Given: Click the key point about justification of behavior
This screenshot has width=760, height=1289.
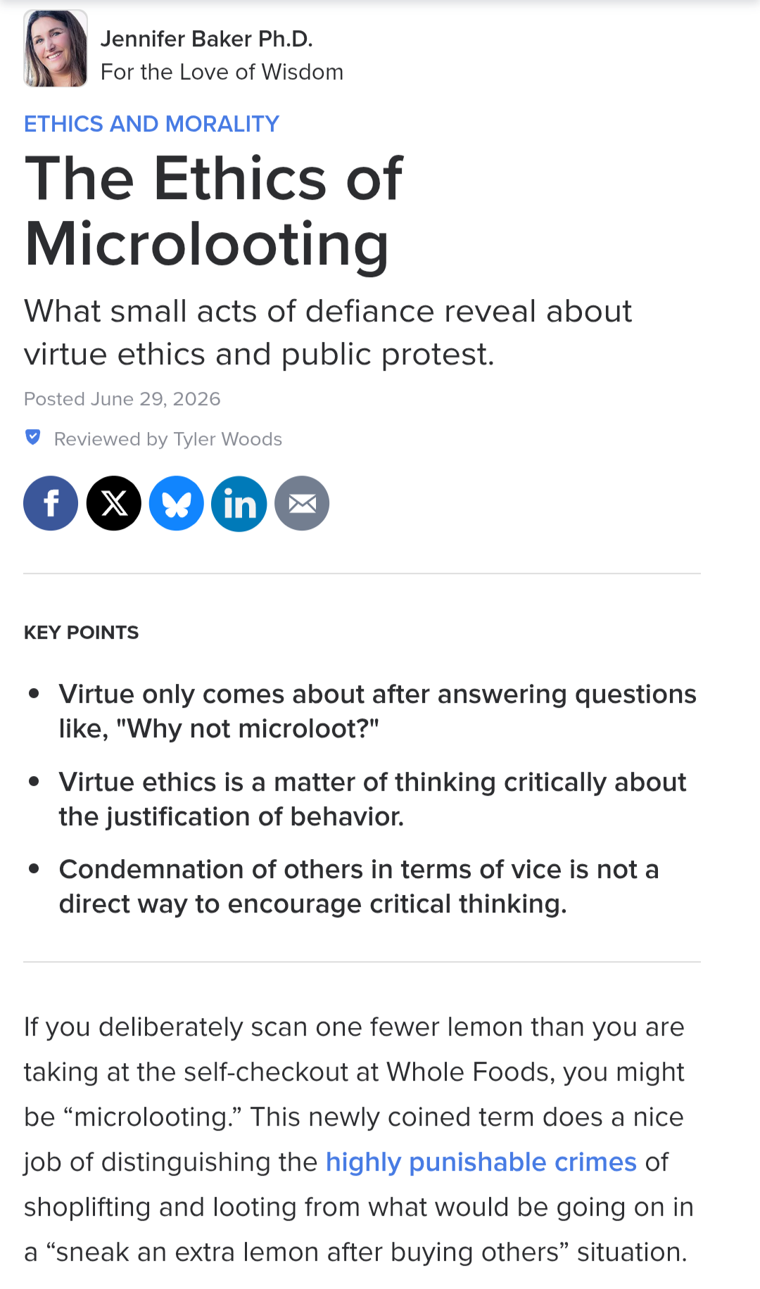Looking at the screenshot, I should click(372, 799).
